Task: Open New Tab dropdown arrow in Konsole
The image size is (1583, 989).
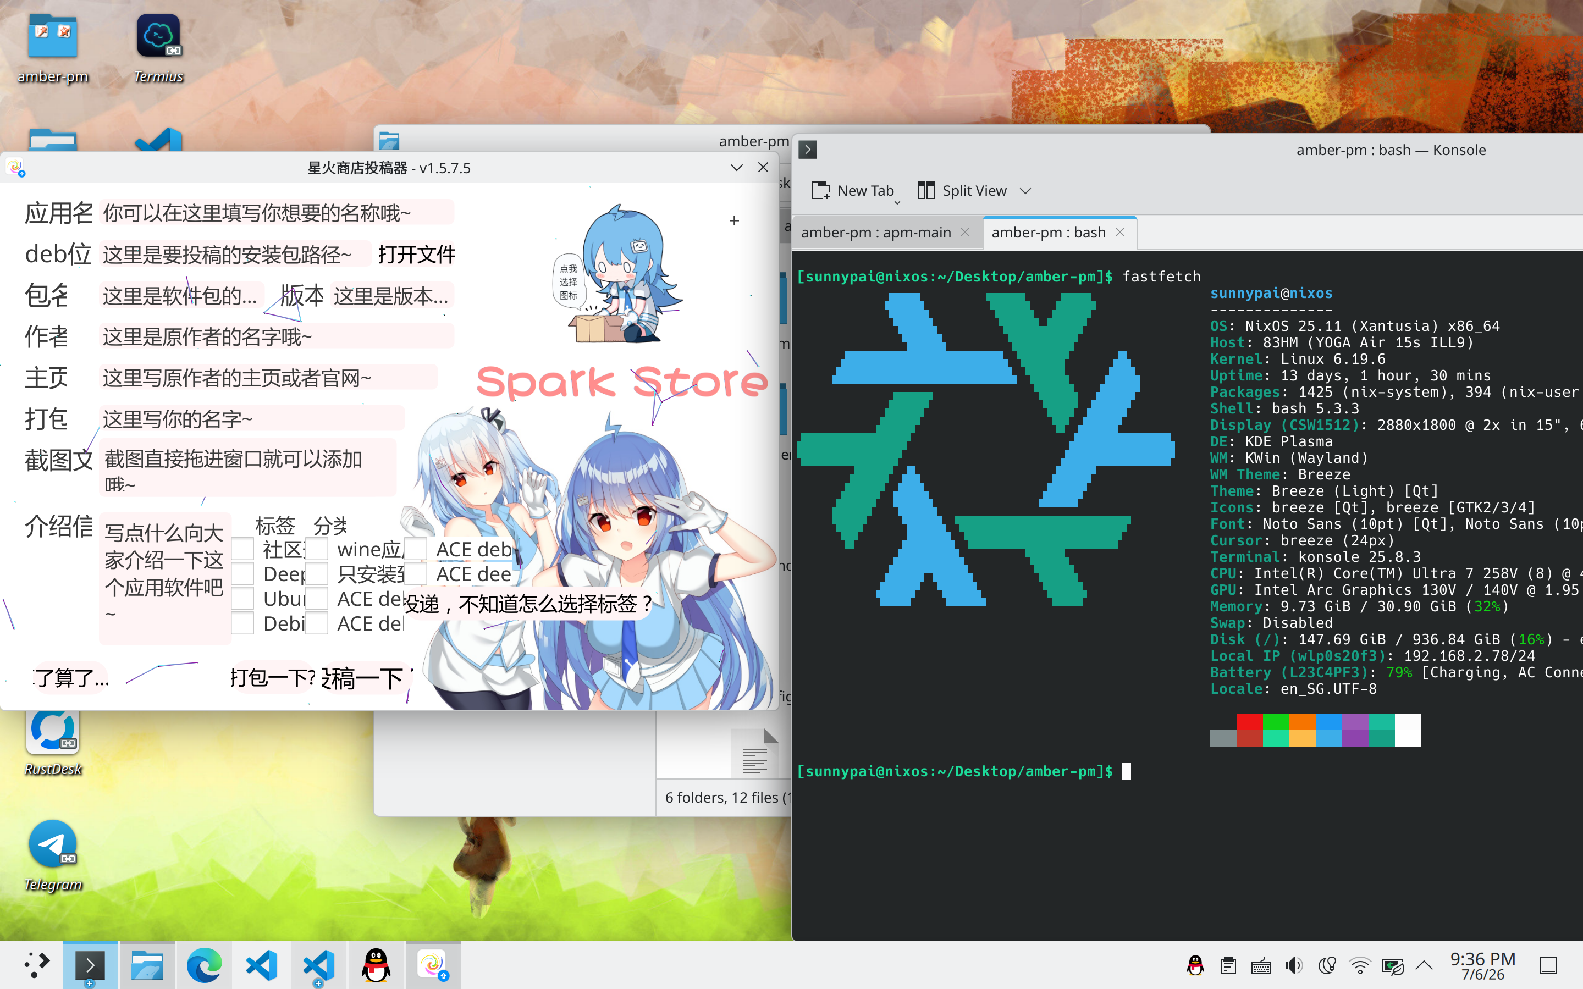Action: (897, 202)
